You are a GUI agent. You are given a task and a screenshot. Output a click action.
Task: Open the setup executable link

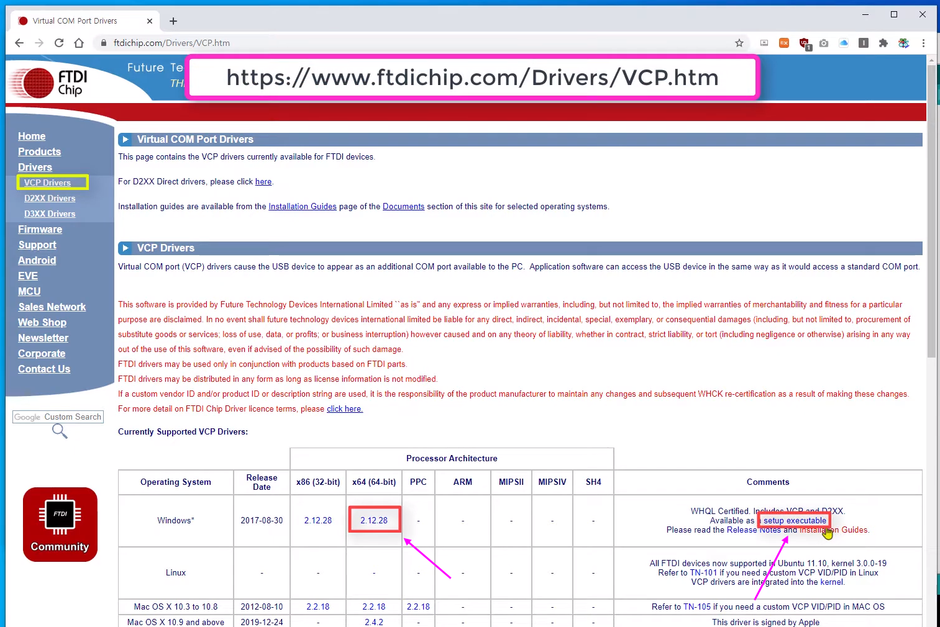pos(795,521)
